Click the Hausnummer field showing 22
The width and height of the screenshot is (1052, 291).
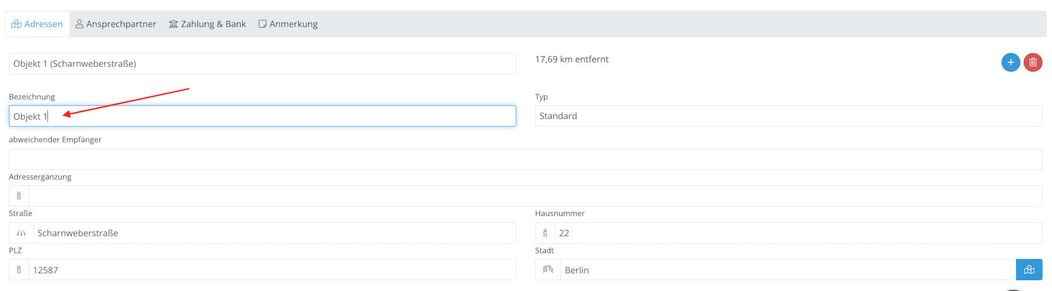[799, 233]
